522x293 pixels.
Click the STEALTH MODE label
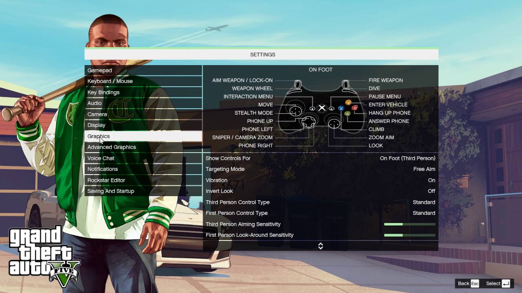click(x=254, y=113)
